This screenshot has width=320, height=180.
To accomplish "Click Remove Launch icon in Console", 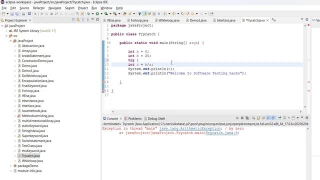I will coord(242,118).
